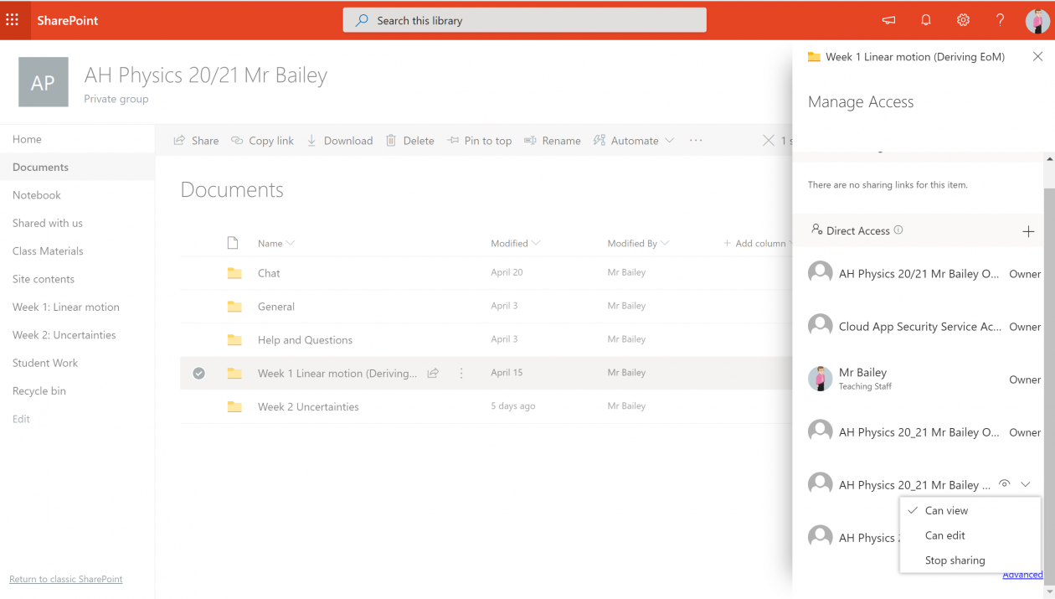Open the General folder icon
Image resolution: width=1055 pixels, height=599 pixels.
tap(234, 307)
